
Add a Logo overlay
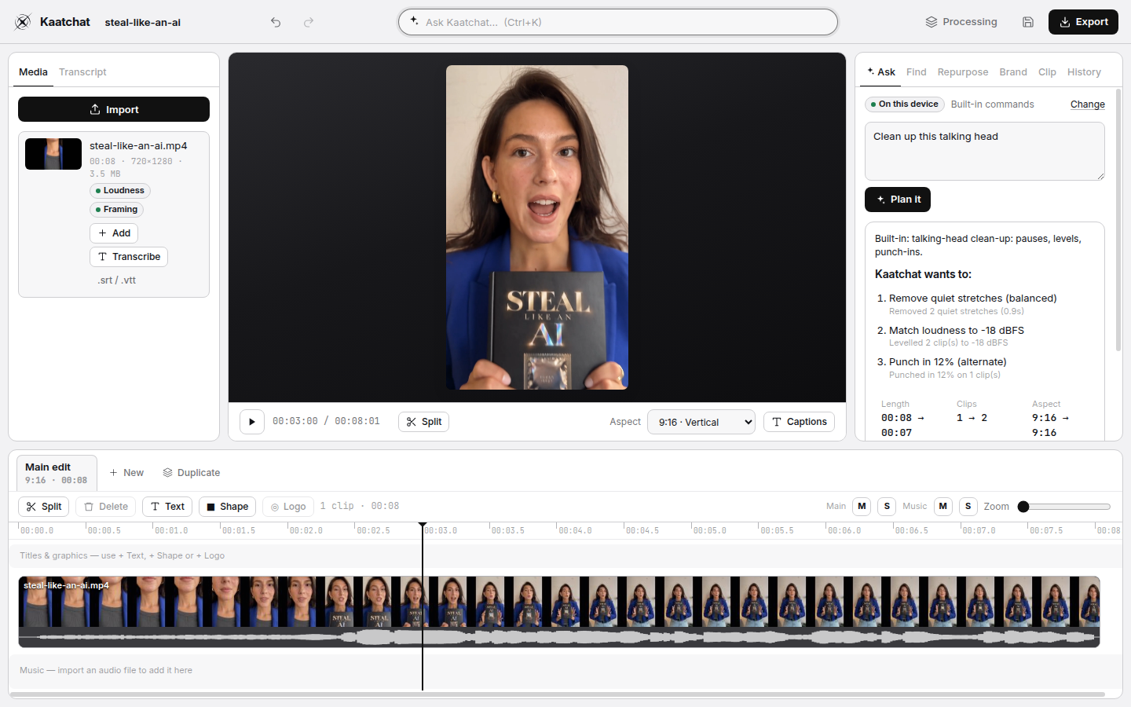pyautogui.click(x=288, y=507)
